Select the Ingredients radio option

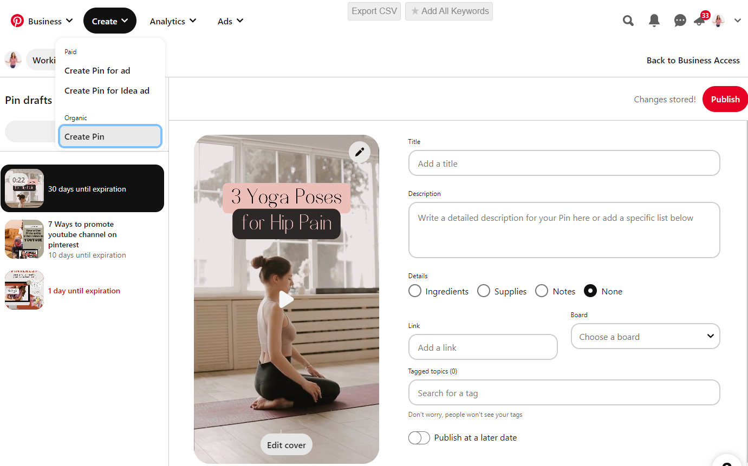(415, 291)
